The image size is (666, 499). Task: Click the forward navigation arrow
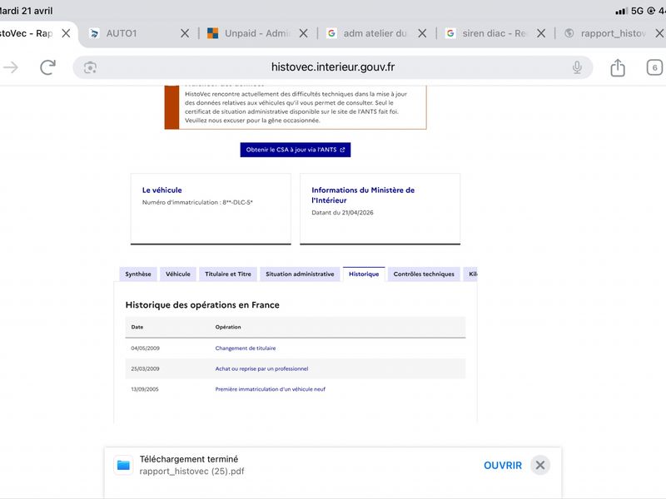[11, 67]
